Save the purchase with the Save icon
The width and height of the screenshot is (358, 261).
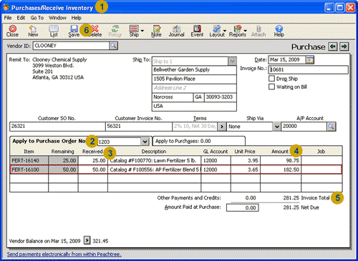click(x=74, y=31)
